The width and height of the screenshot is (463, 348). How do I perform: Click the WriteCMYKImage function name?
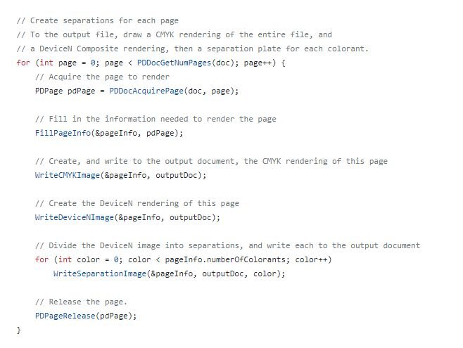click(67, 175)
